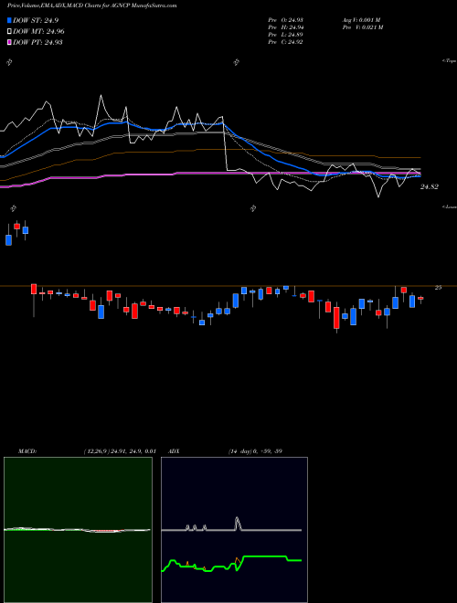457x603 pixels.
Task: Click the '<Tops' marker label
Action: point(450,61)
